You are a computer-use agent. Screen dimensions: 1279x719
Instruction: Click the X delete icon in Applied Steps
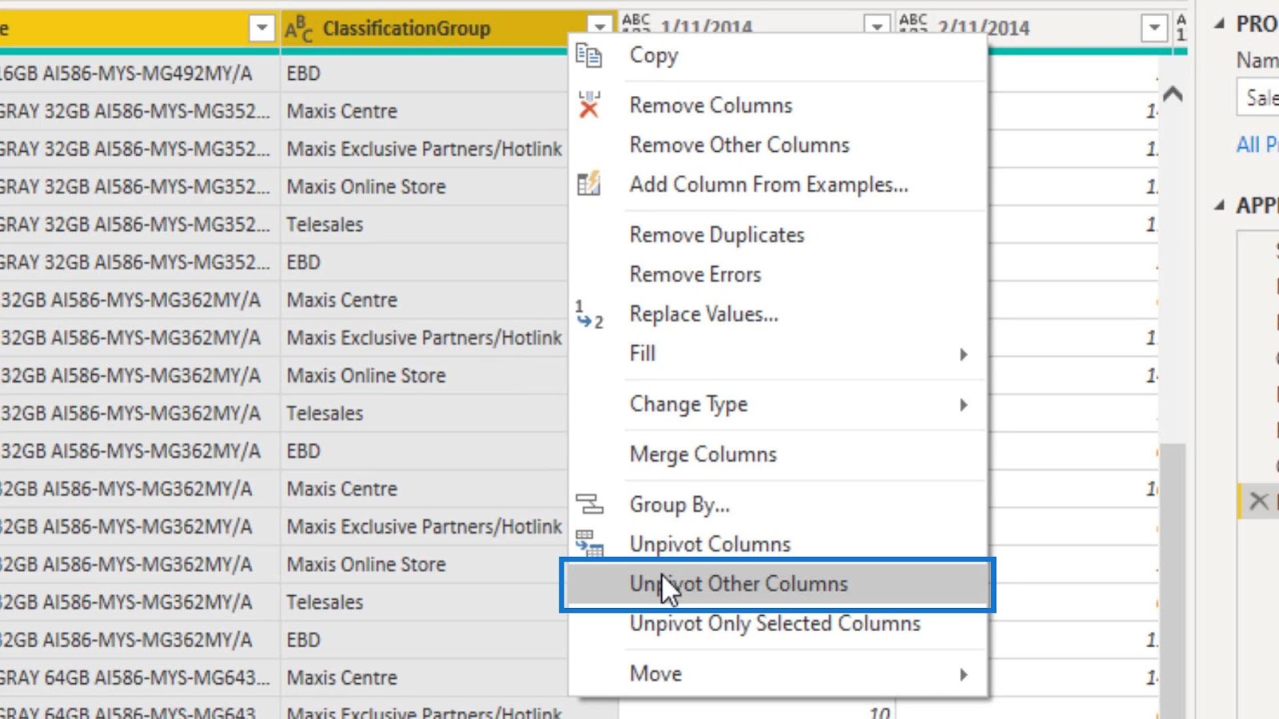pos(1259,501)
